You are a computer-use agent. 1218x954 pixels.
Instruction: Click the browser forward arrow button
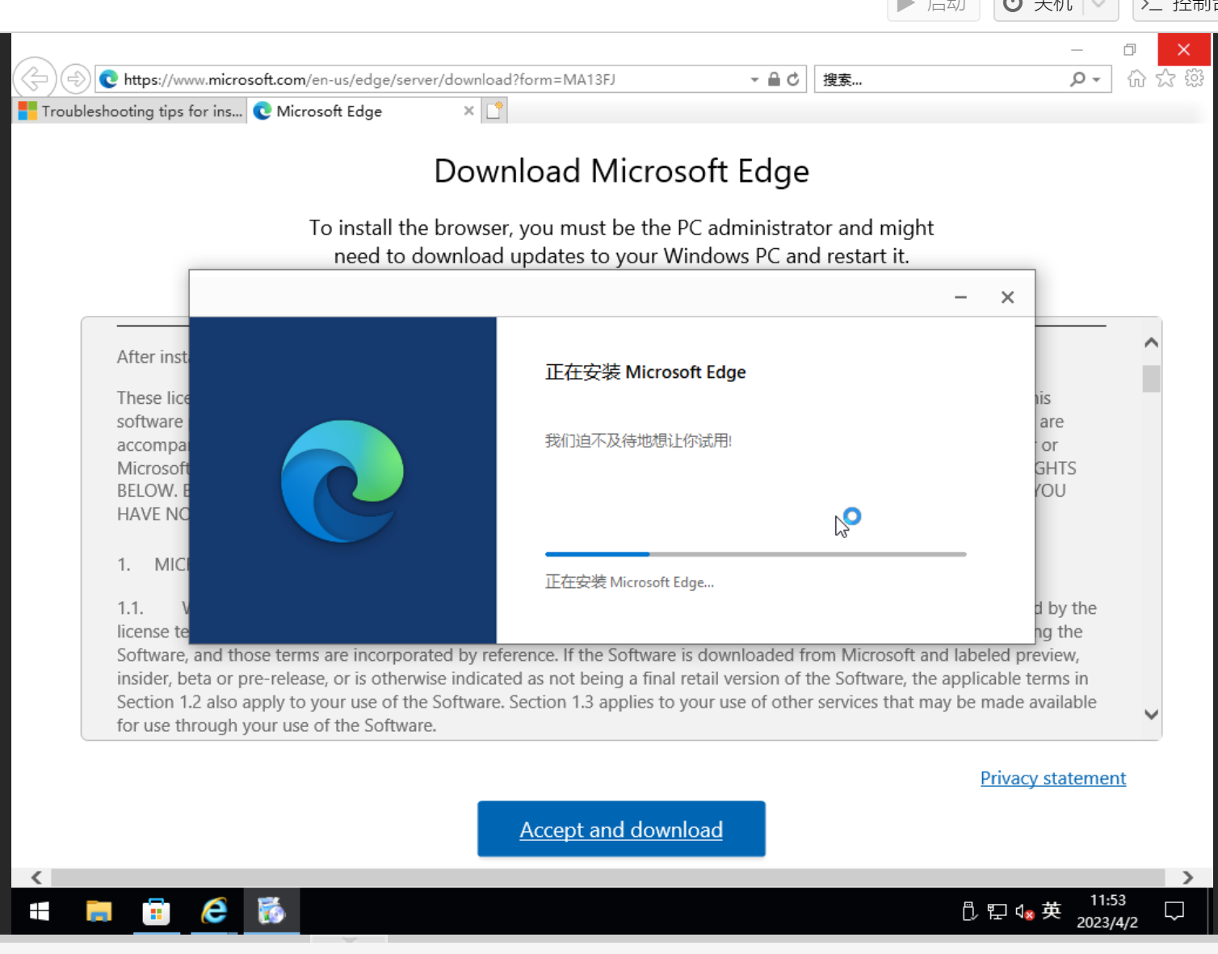[75, 78]
